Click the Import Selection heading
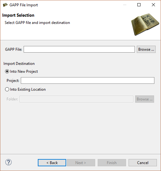 tap(18, 15)
